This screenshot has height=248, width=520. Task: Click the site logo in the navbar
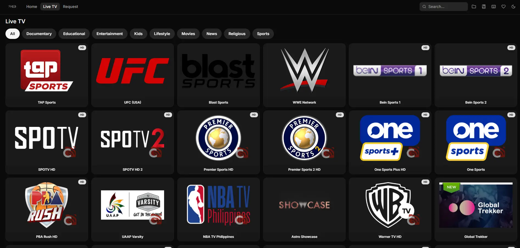(x=12, y=7)
